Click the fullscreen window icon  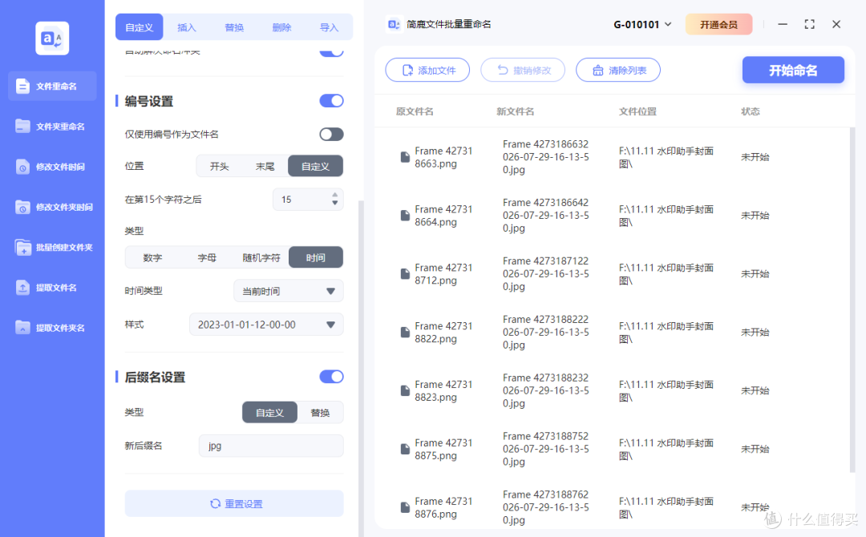[809, 24]
